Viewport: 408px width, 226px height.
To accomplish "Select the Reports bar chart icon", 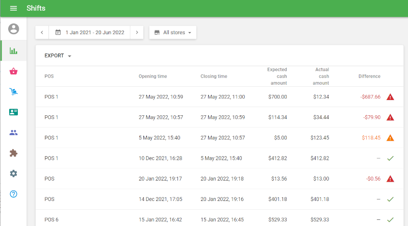I will point(13,51).
